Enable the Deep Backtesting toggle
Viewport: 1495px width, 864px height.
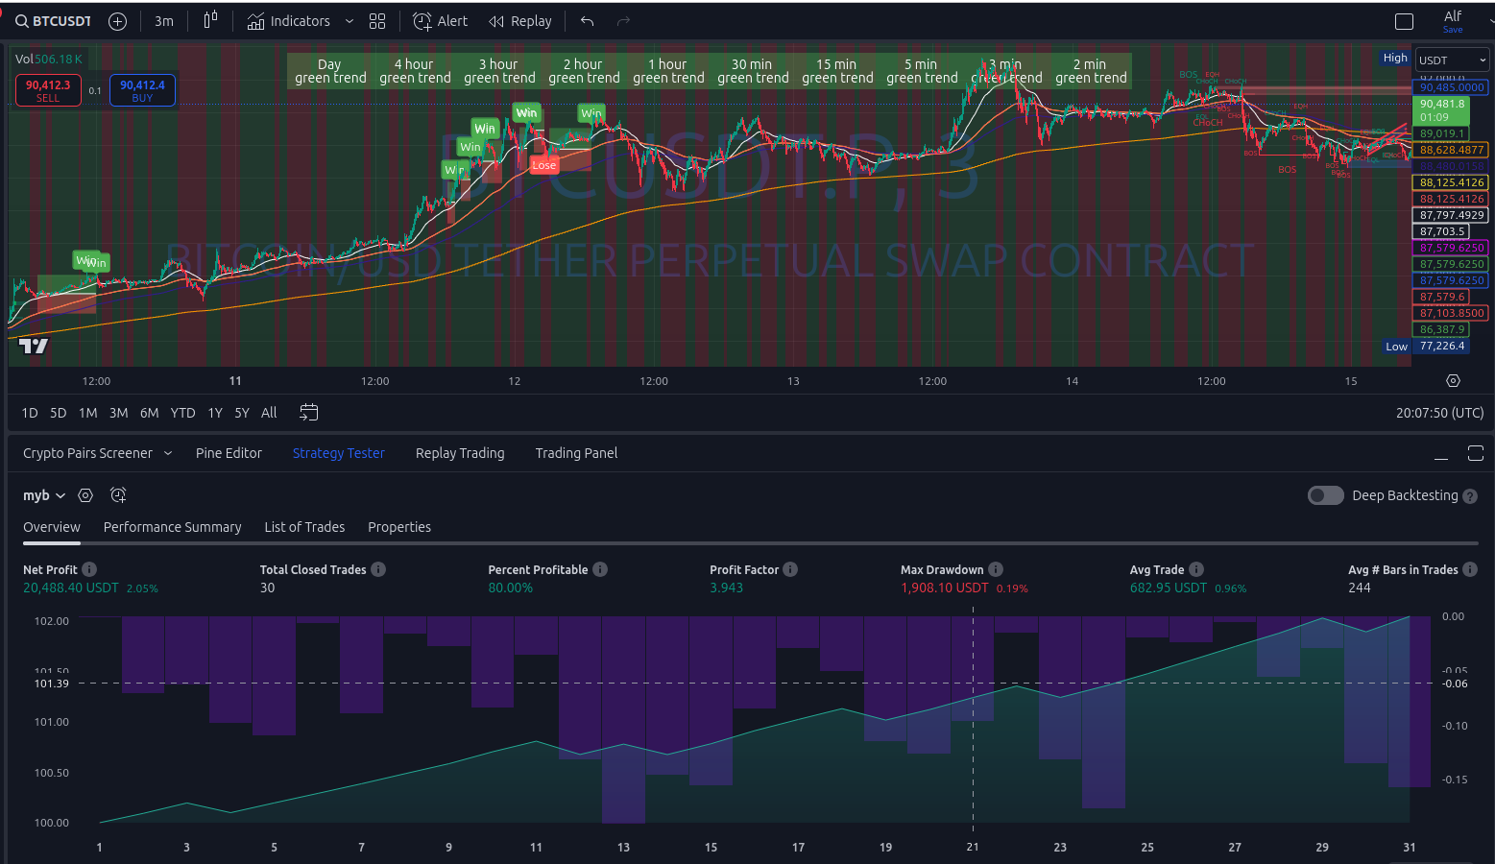coord(1325,495)
